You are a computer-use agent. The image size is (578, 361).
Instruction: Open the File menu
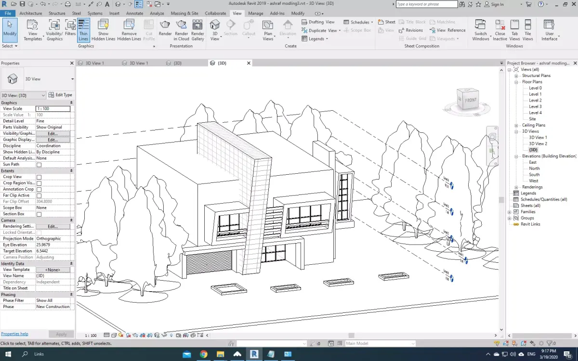[8, 13]
